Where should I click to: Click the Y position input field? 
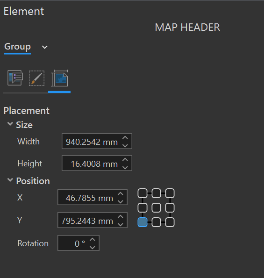(x=93, y=220)
